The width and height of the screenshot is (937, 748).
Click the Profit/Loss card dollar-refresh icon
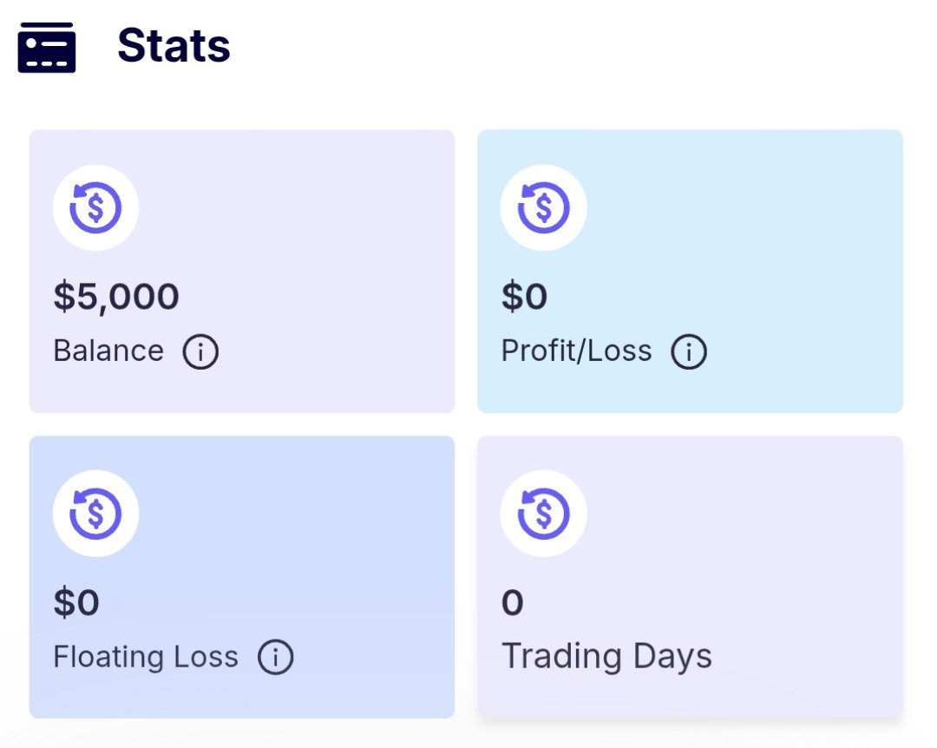(x=543, y=207)
